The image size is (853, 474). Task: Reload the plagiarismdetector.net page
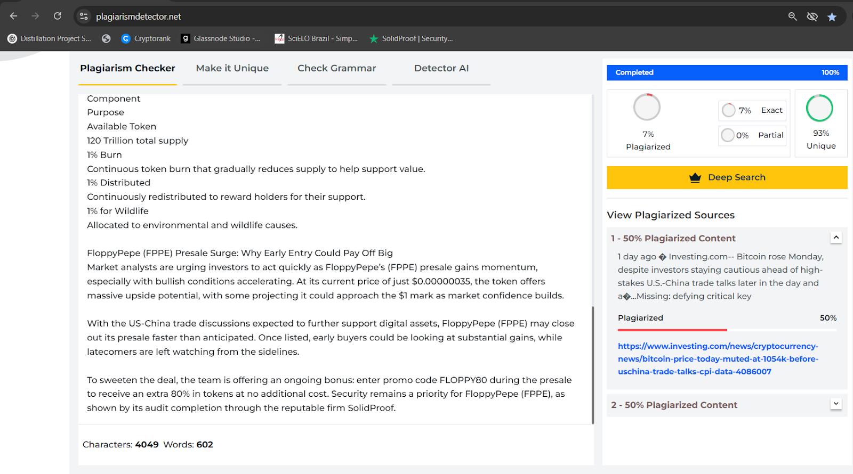tap(58, 17)
